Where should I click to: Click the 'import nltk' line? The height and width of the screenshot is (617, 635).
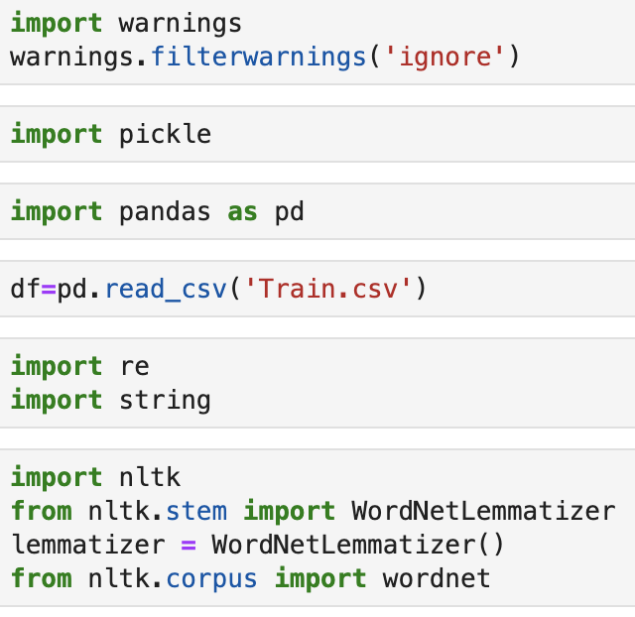95,477
